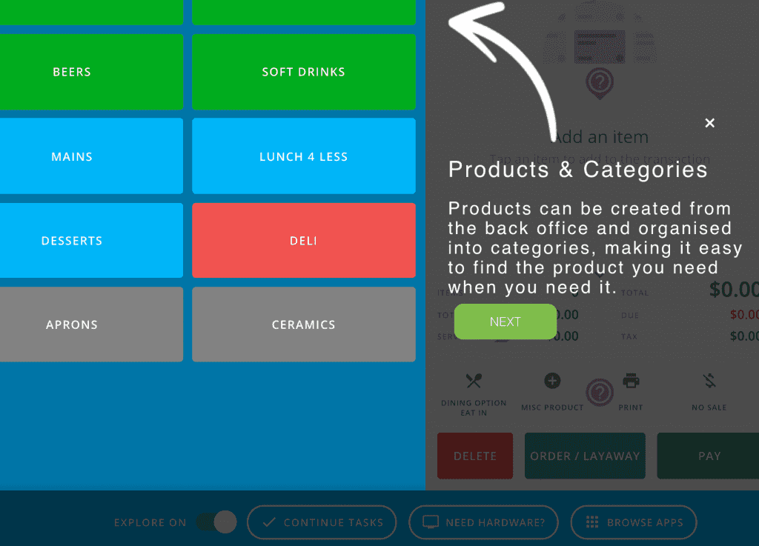
Task: Open the Soft Drinks category
Action: click(x=303, y=72)
